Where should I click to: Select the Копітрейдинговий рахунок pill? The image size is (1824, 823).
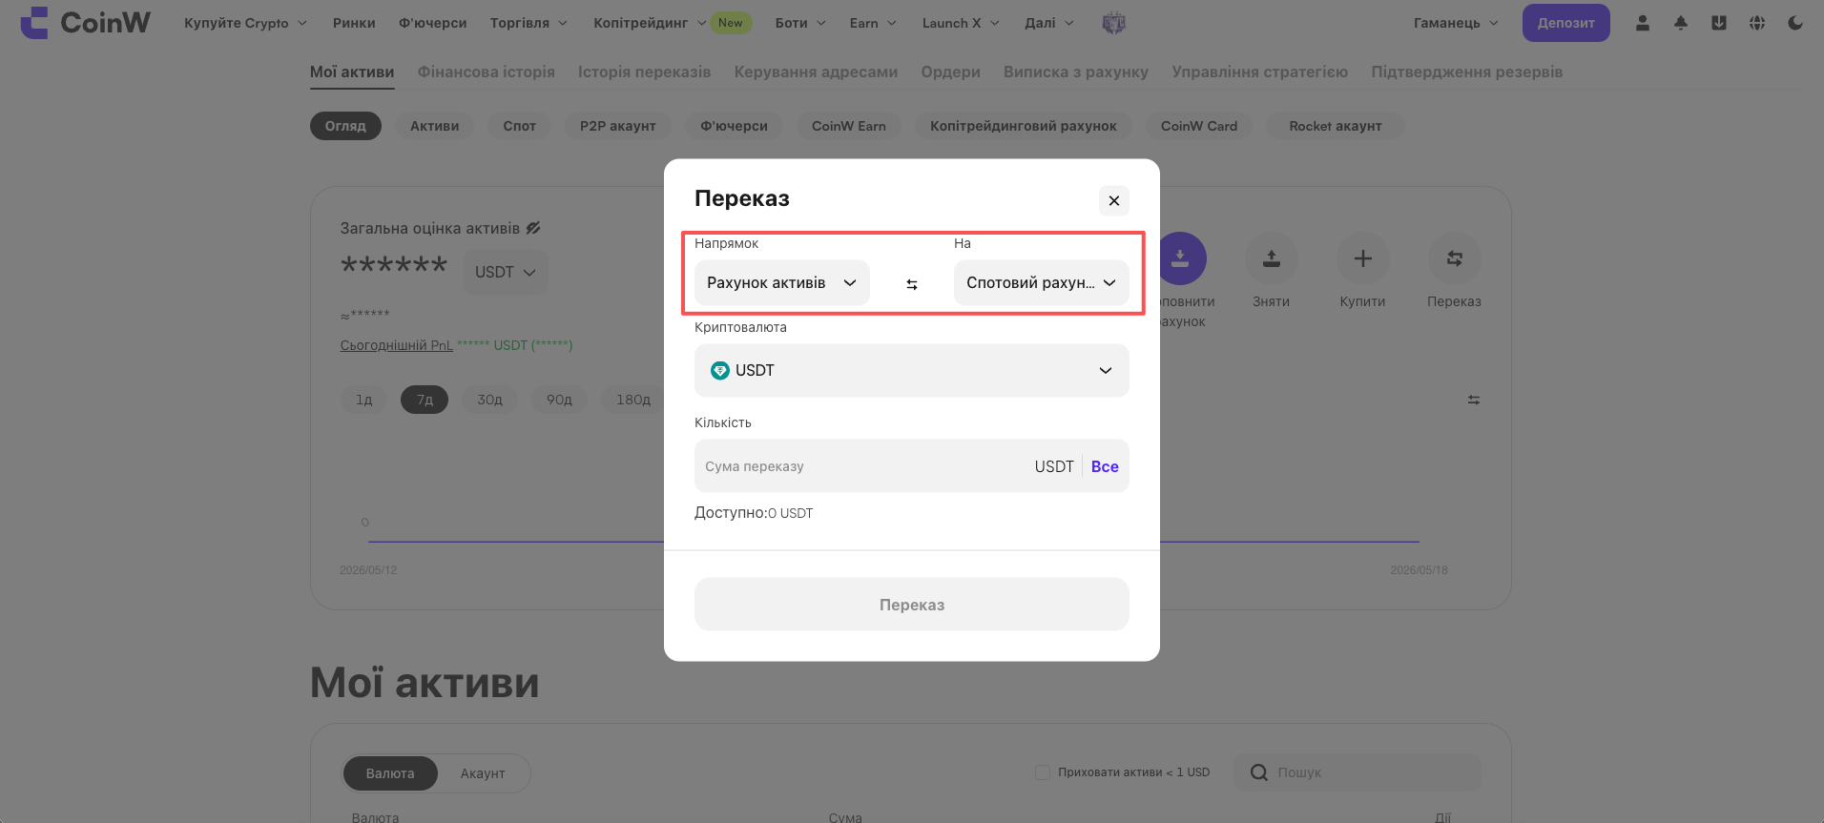tap(1024, 126)
